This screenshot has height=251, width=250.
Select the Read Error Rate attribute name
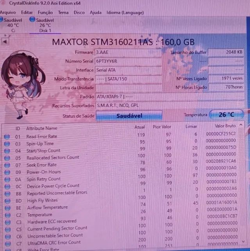coord(42,136)
